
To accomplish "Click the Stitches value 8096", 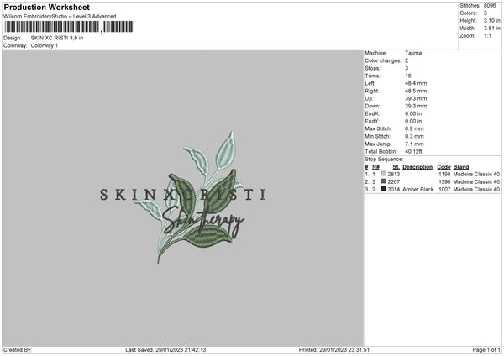I will coord(490,6).
